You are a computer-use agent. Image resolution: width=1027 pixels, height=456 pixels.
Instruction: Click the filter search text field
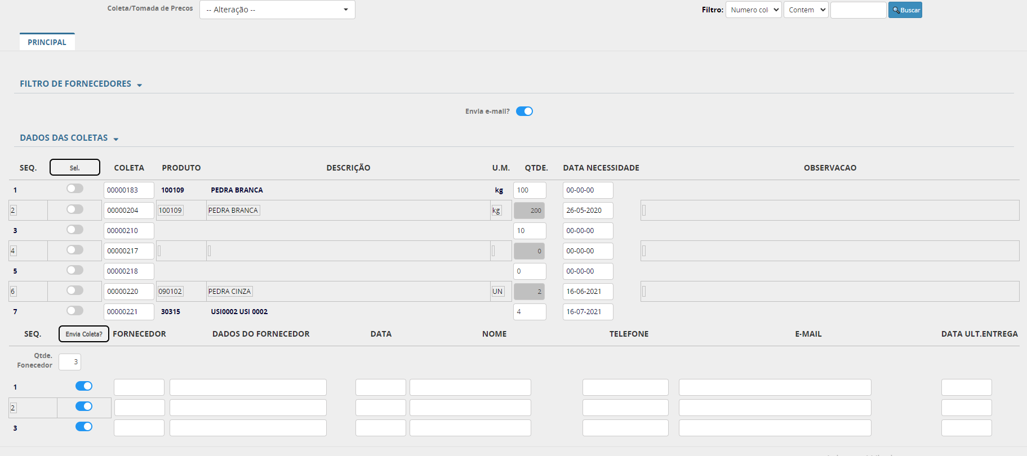pos(858,10)
